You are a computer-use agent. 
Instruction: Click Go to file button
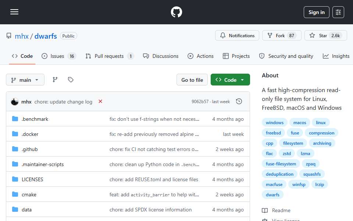192,80
